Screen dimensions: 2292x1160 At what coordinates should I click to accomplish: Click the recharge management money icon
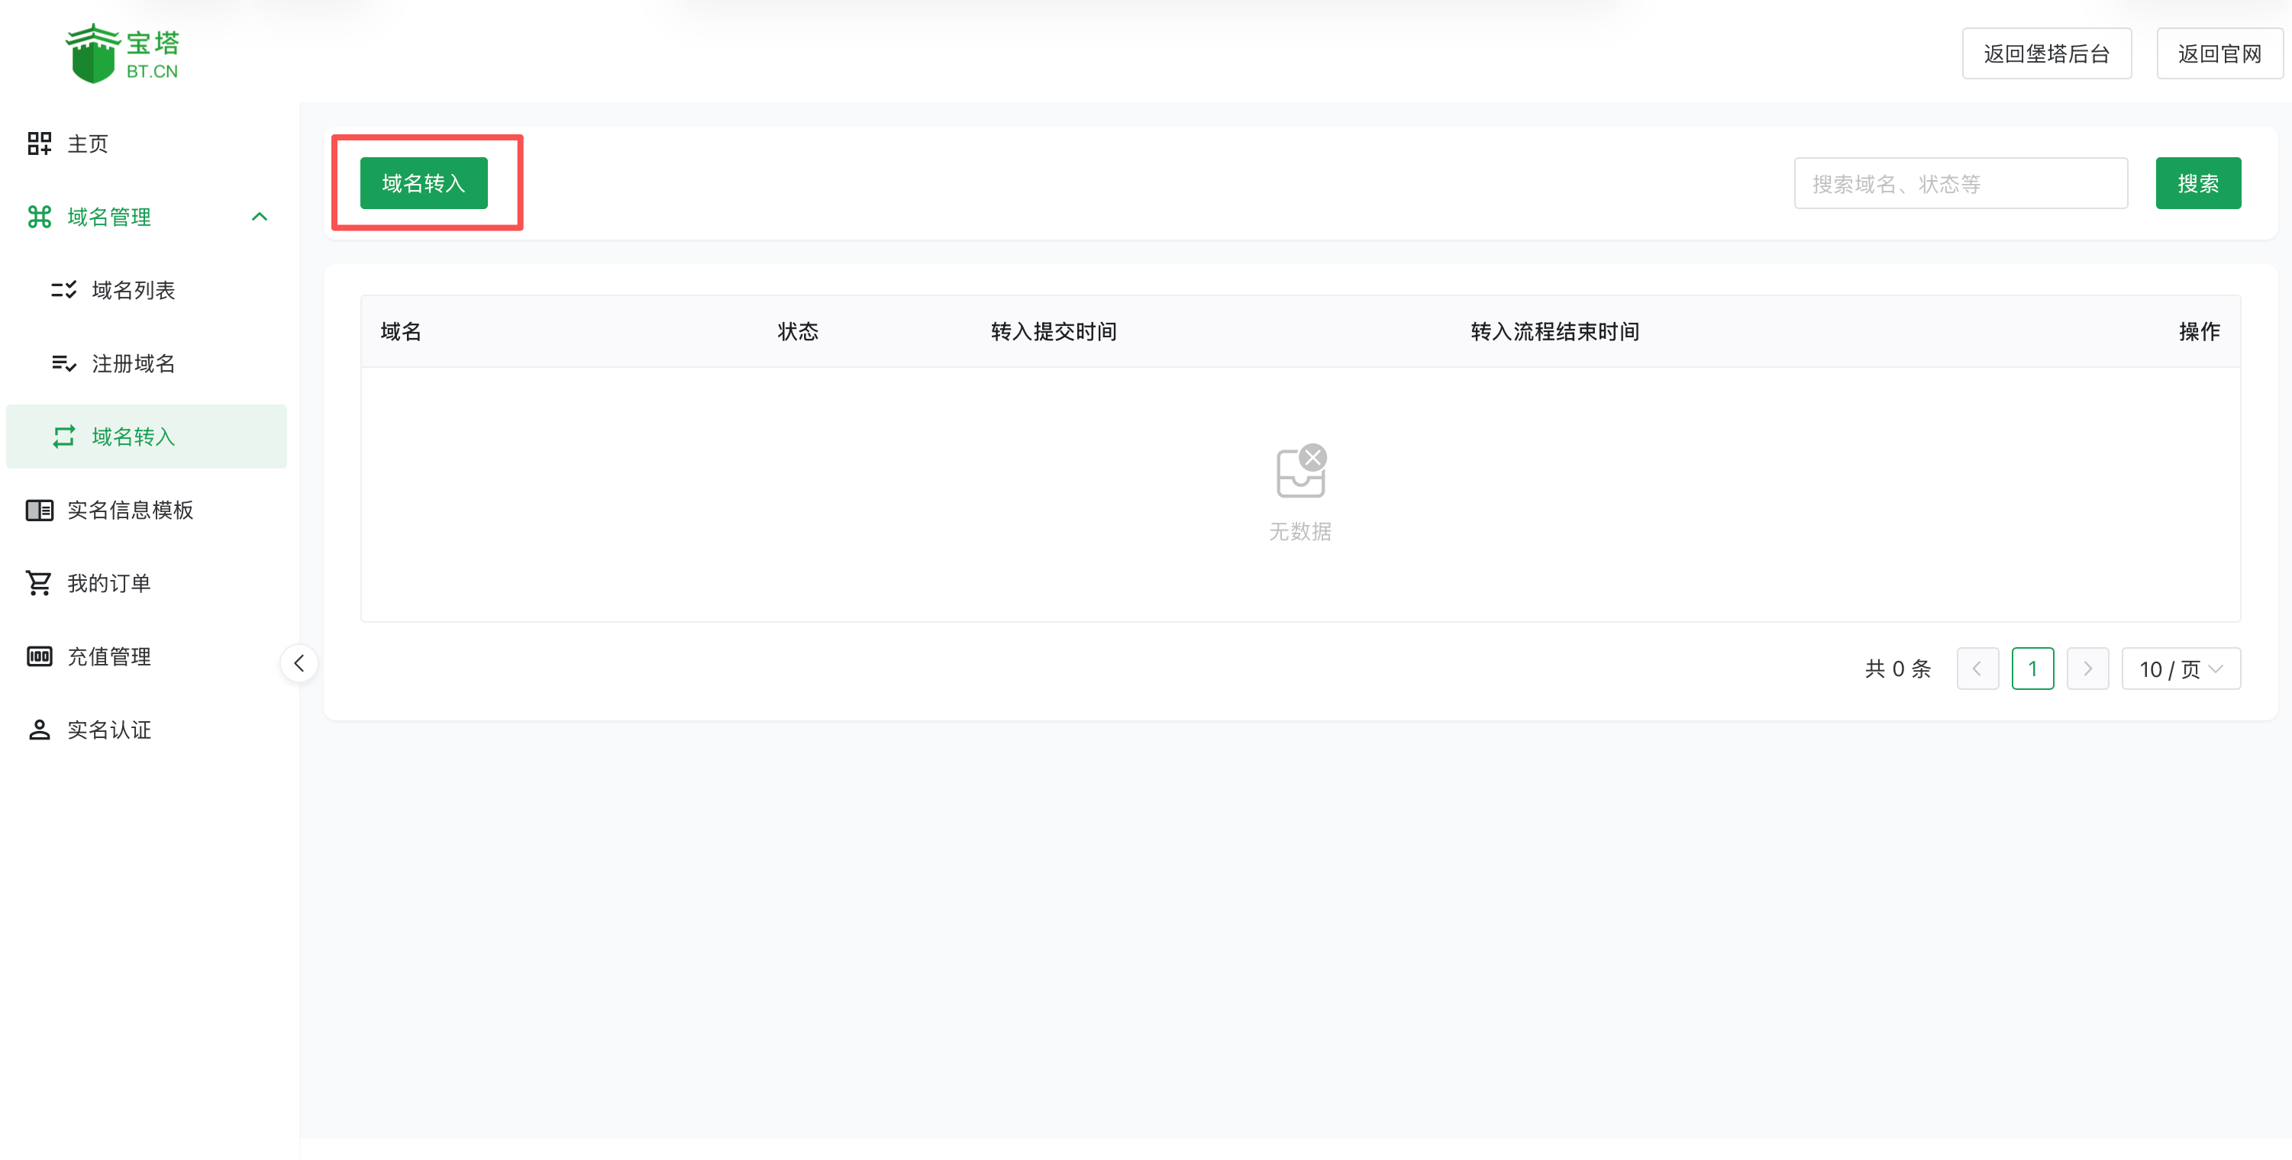(39, 656)
